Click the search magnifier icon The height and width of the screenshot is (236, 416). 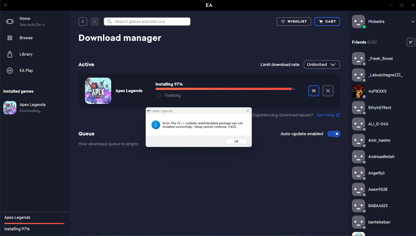coord(110,22)
